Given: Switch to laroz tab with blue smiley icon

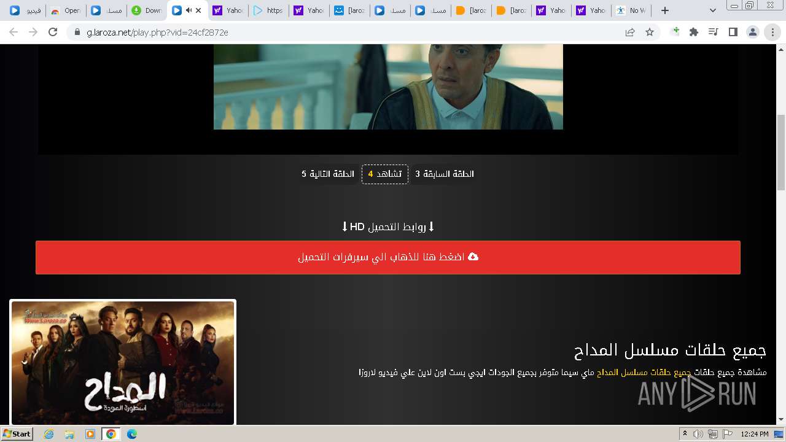Looking at the screenshot, I should [x=349, y=10].
